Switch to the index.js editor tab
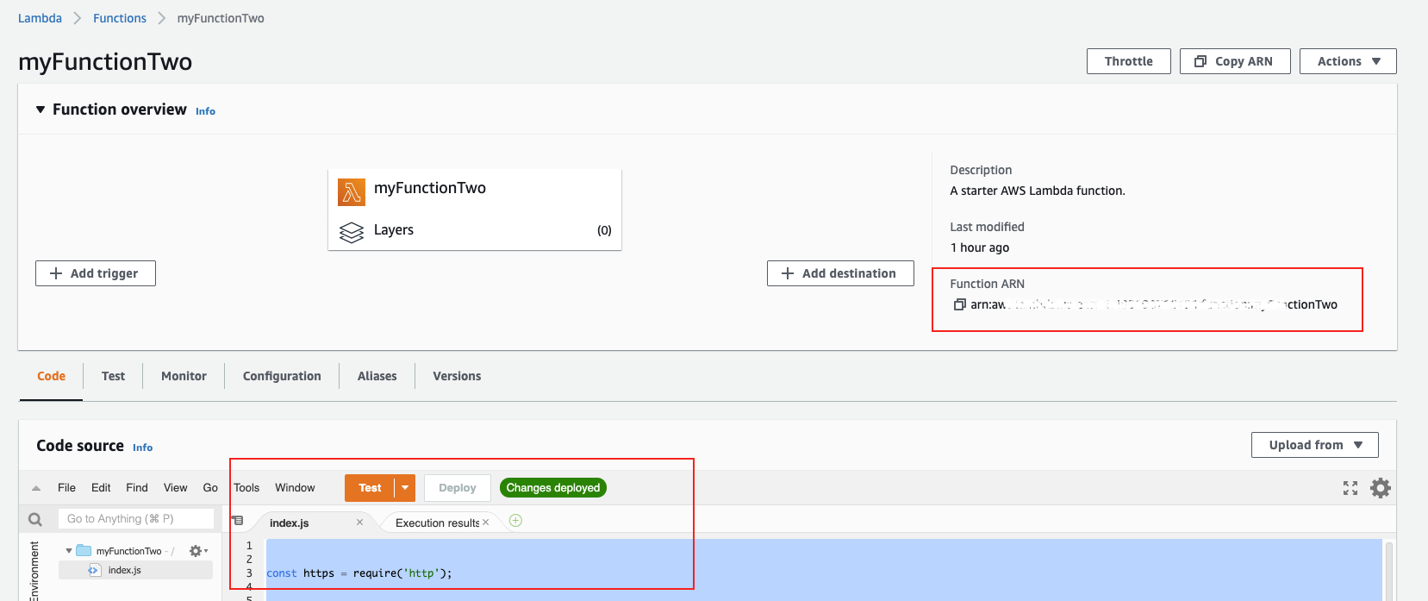The width and height of the screenshot is (1428, 601). [290, 523]
